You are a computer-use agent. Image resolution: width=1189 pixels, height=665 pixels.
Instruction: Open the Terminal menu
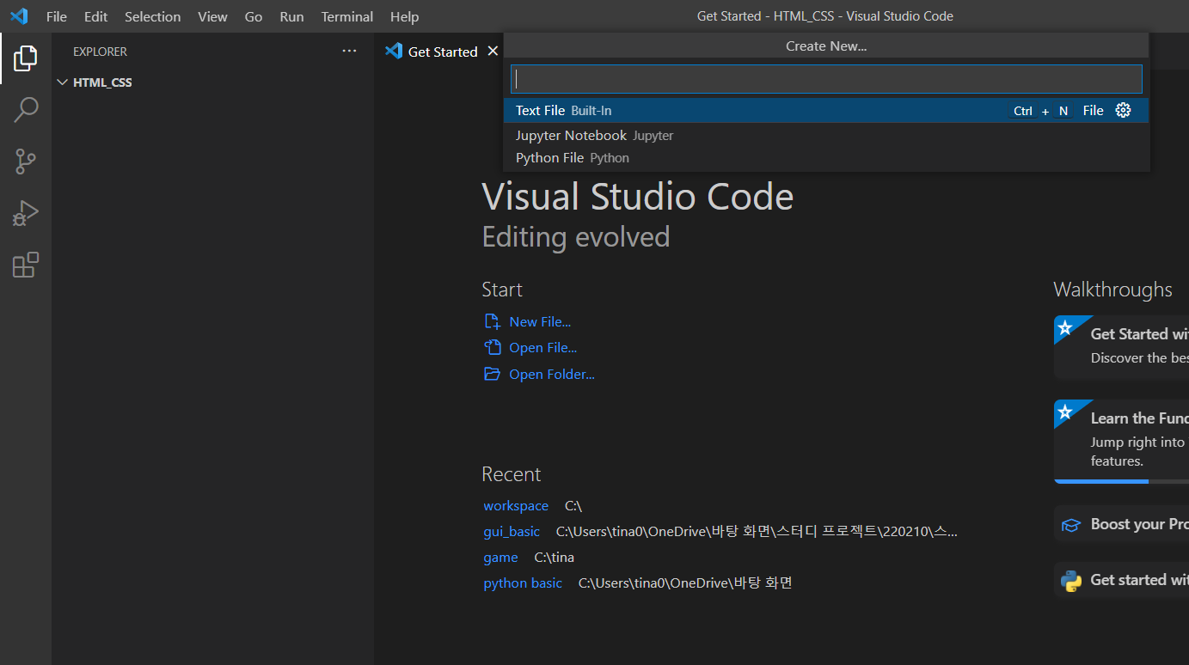347,16
